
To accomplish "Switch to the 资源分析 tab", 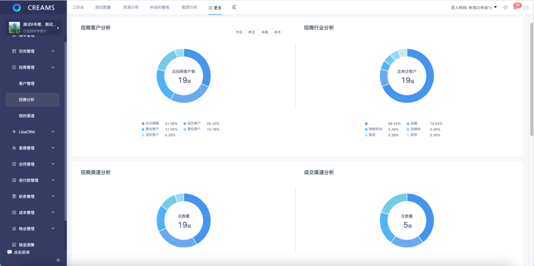I will coord(131,8).
